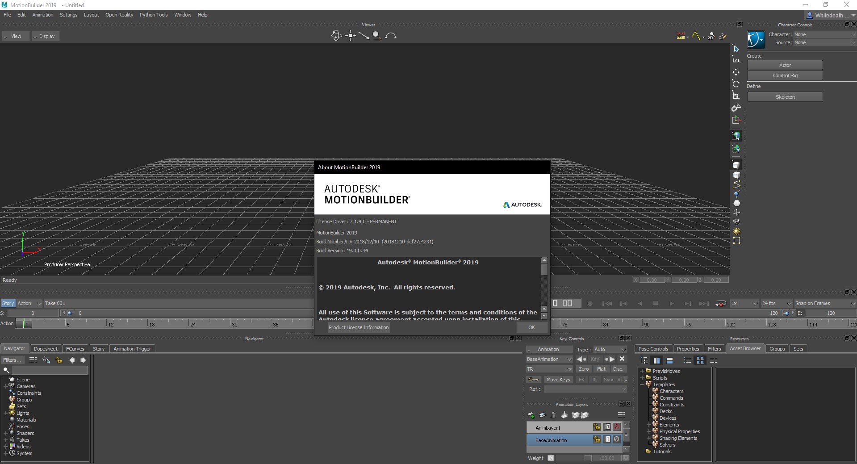
Task: Click the Character Controls figure icon
Action: pyautogui.click(x=756, y=39)
